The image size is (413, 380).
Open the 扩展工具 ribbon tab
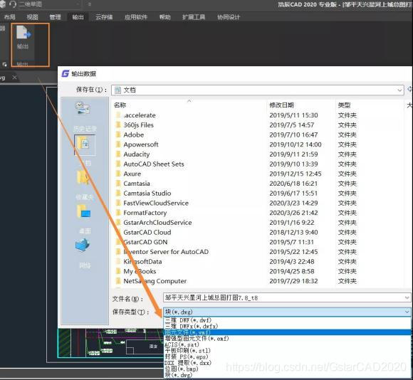click(x=194, y=17)
